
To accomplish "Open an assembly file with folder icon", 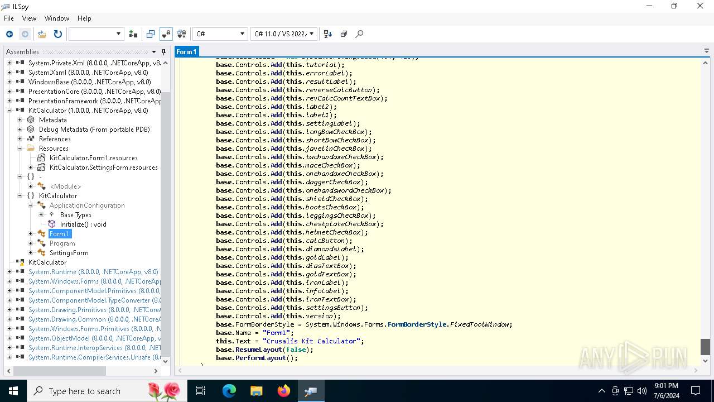I will point(42,34).
